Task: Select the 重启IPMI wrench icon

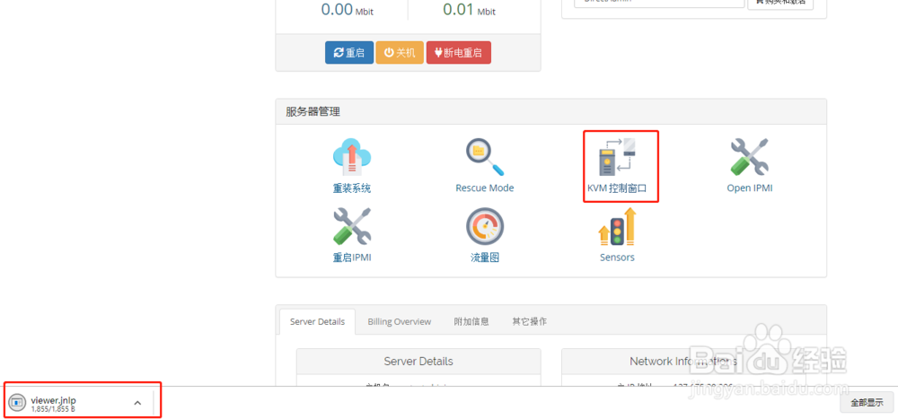Action: pyautogui.click(x=352, y=227)
